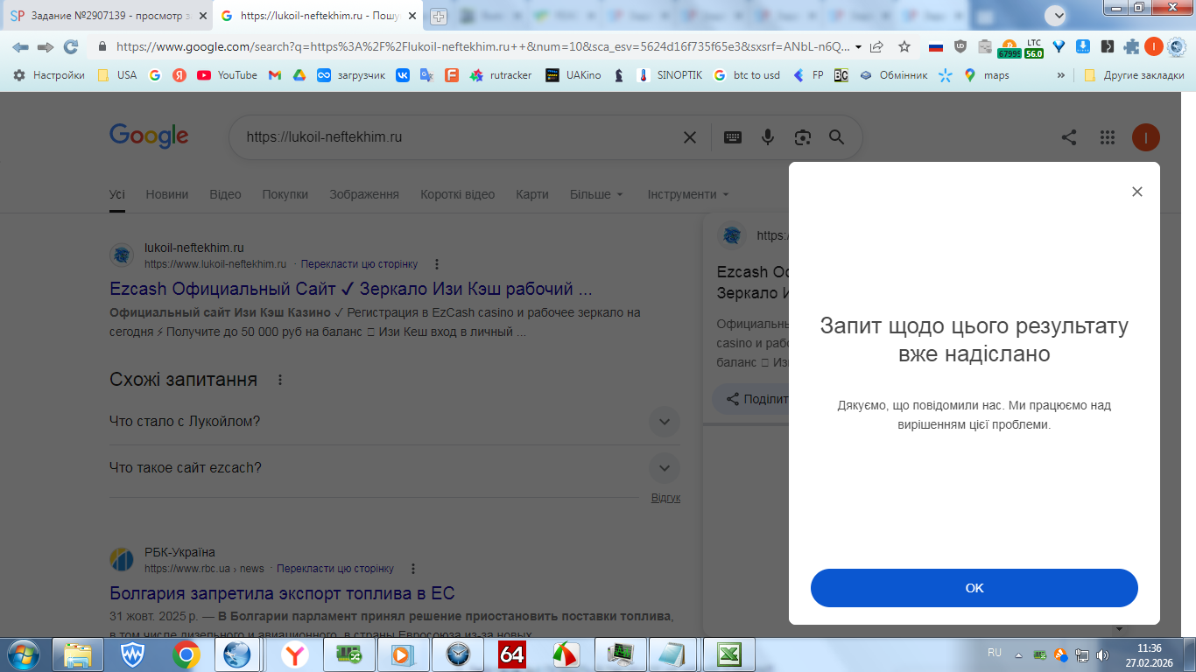Open the Bitcoin price extension
Screen dimensions: 1196x672
click(1010, 47)
